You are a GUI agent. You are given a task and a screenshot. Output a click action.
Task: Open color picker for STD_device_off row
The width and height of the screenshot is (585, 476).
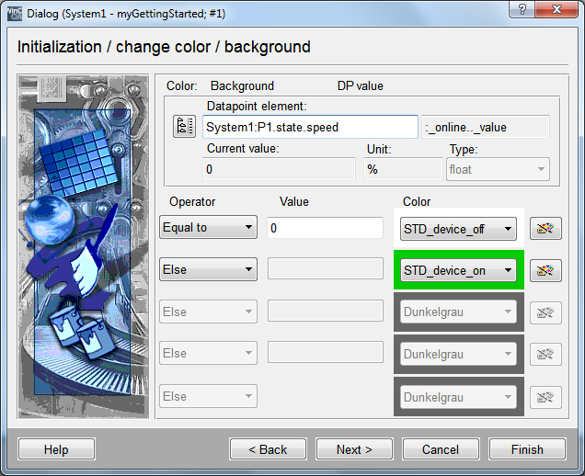(545, 228)
